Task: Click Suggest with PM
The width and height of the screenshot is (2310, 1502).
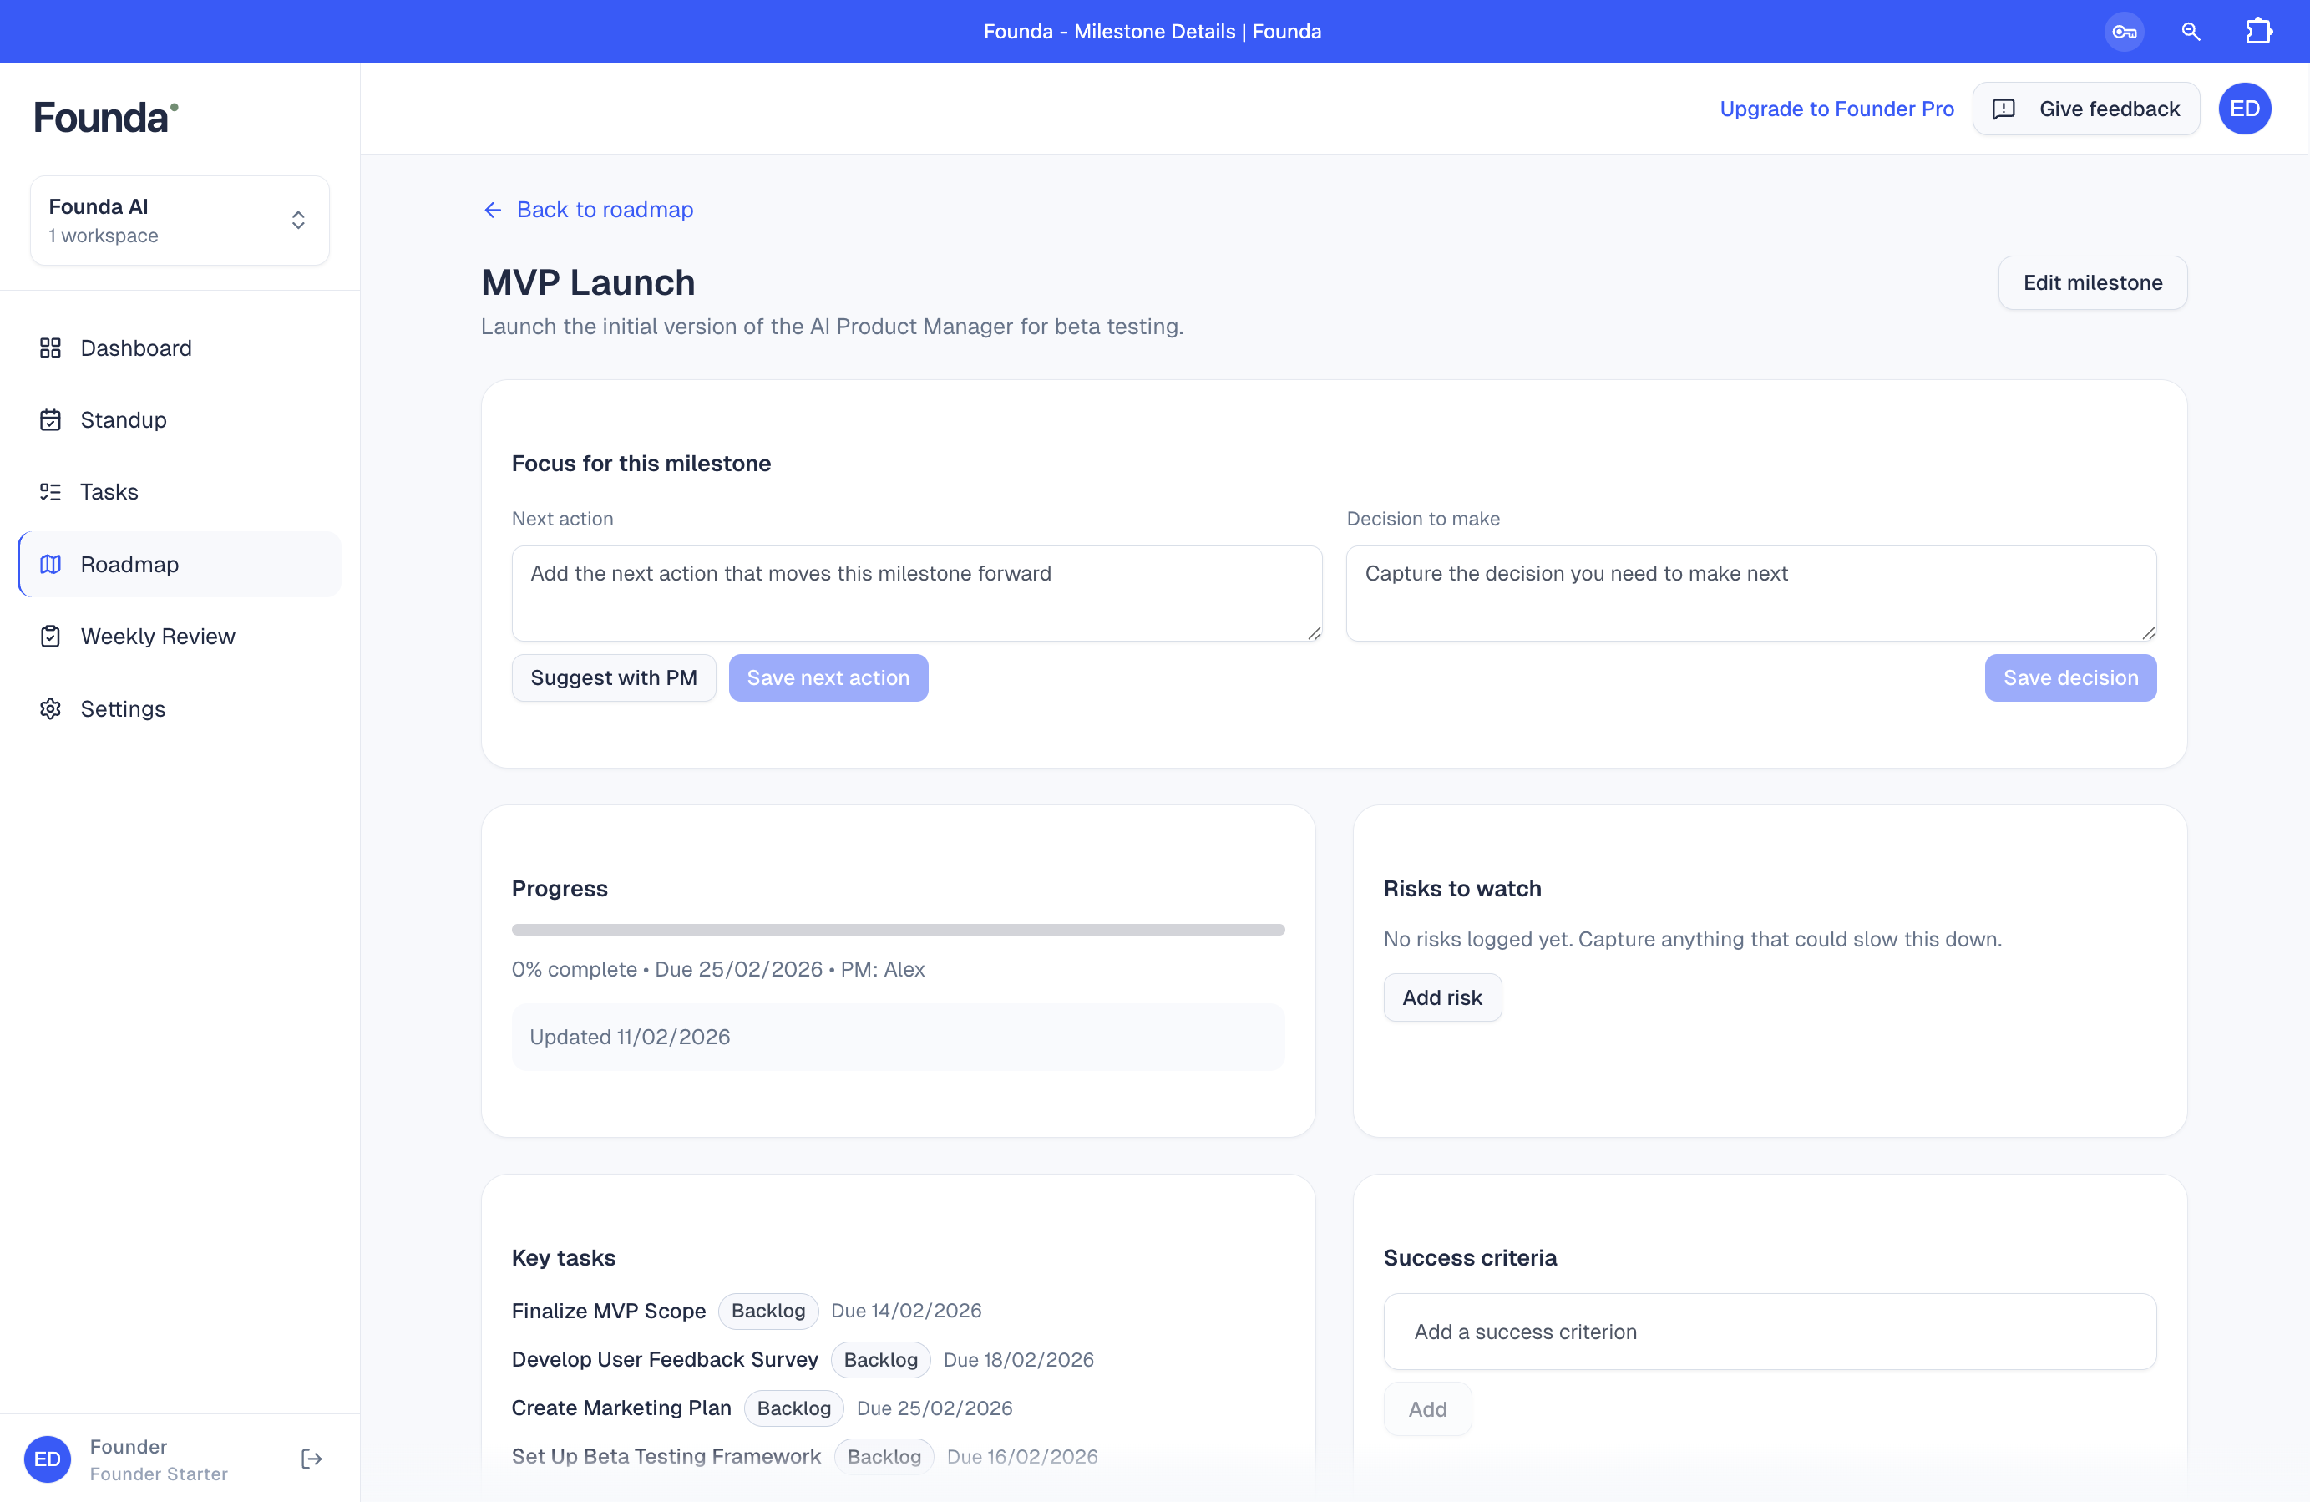Action: [612, 677]
